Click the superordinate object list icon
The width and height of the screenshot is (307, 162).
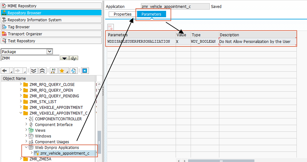click(x=53, y=71)
